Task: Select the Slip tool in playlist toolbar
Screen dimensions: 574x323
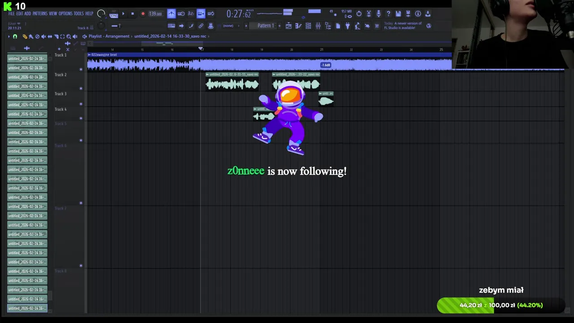Action: 50,37
